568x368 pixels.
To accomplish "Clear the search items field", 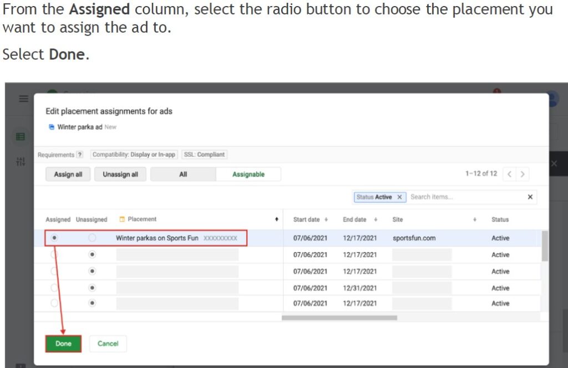I will click(530, 197).
